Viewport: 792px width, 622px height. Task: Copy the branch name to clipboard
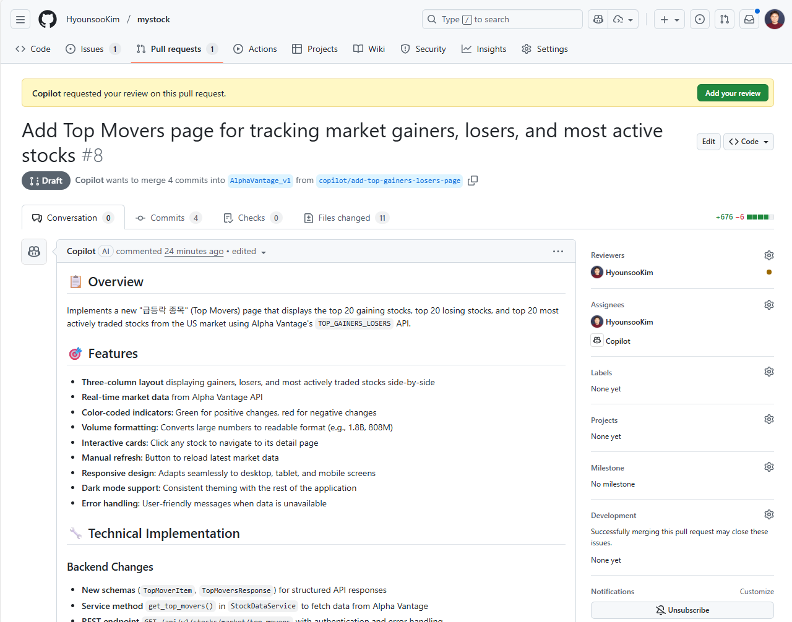(473, 181)
